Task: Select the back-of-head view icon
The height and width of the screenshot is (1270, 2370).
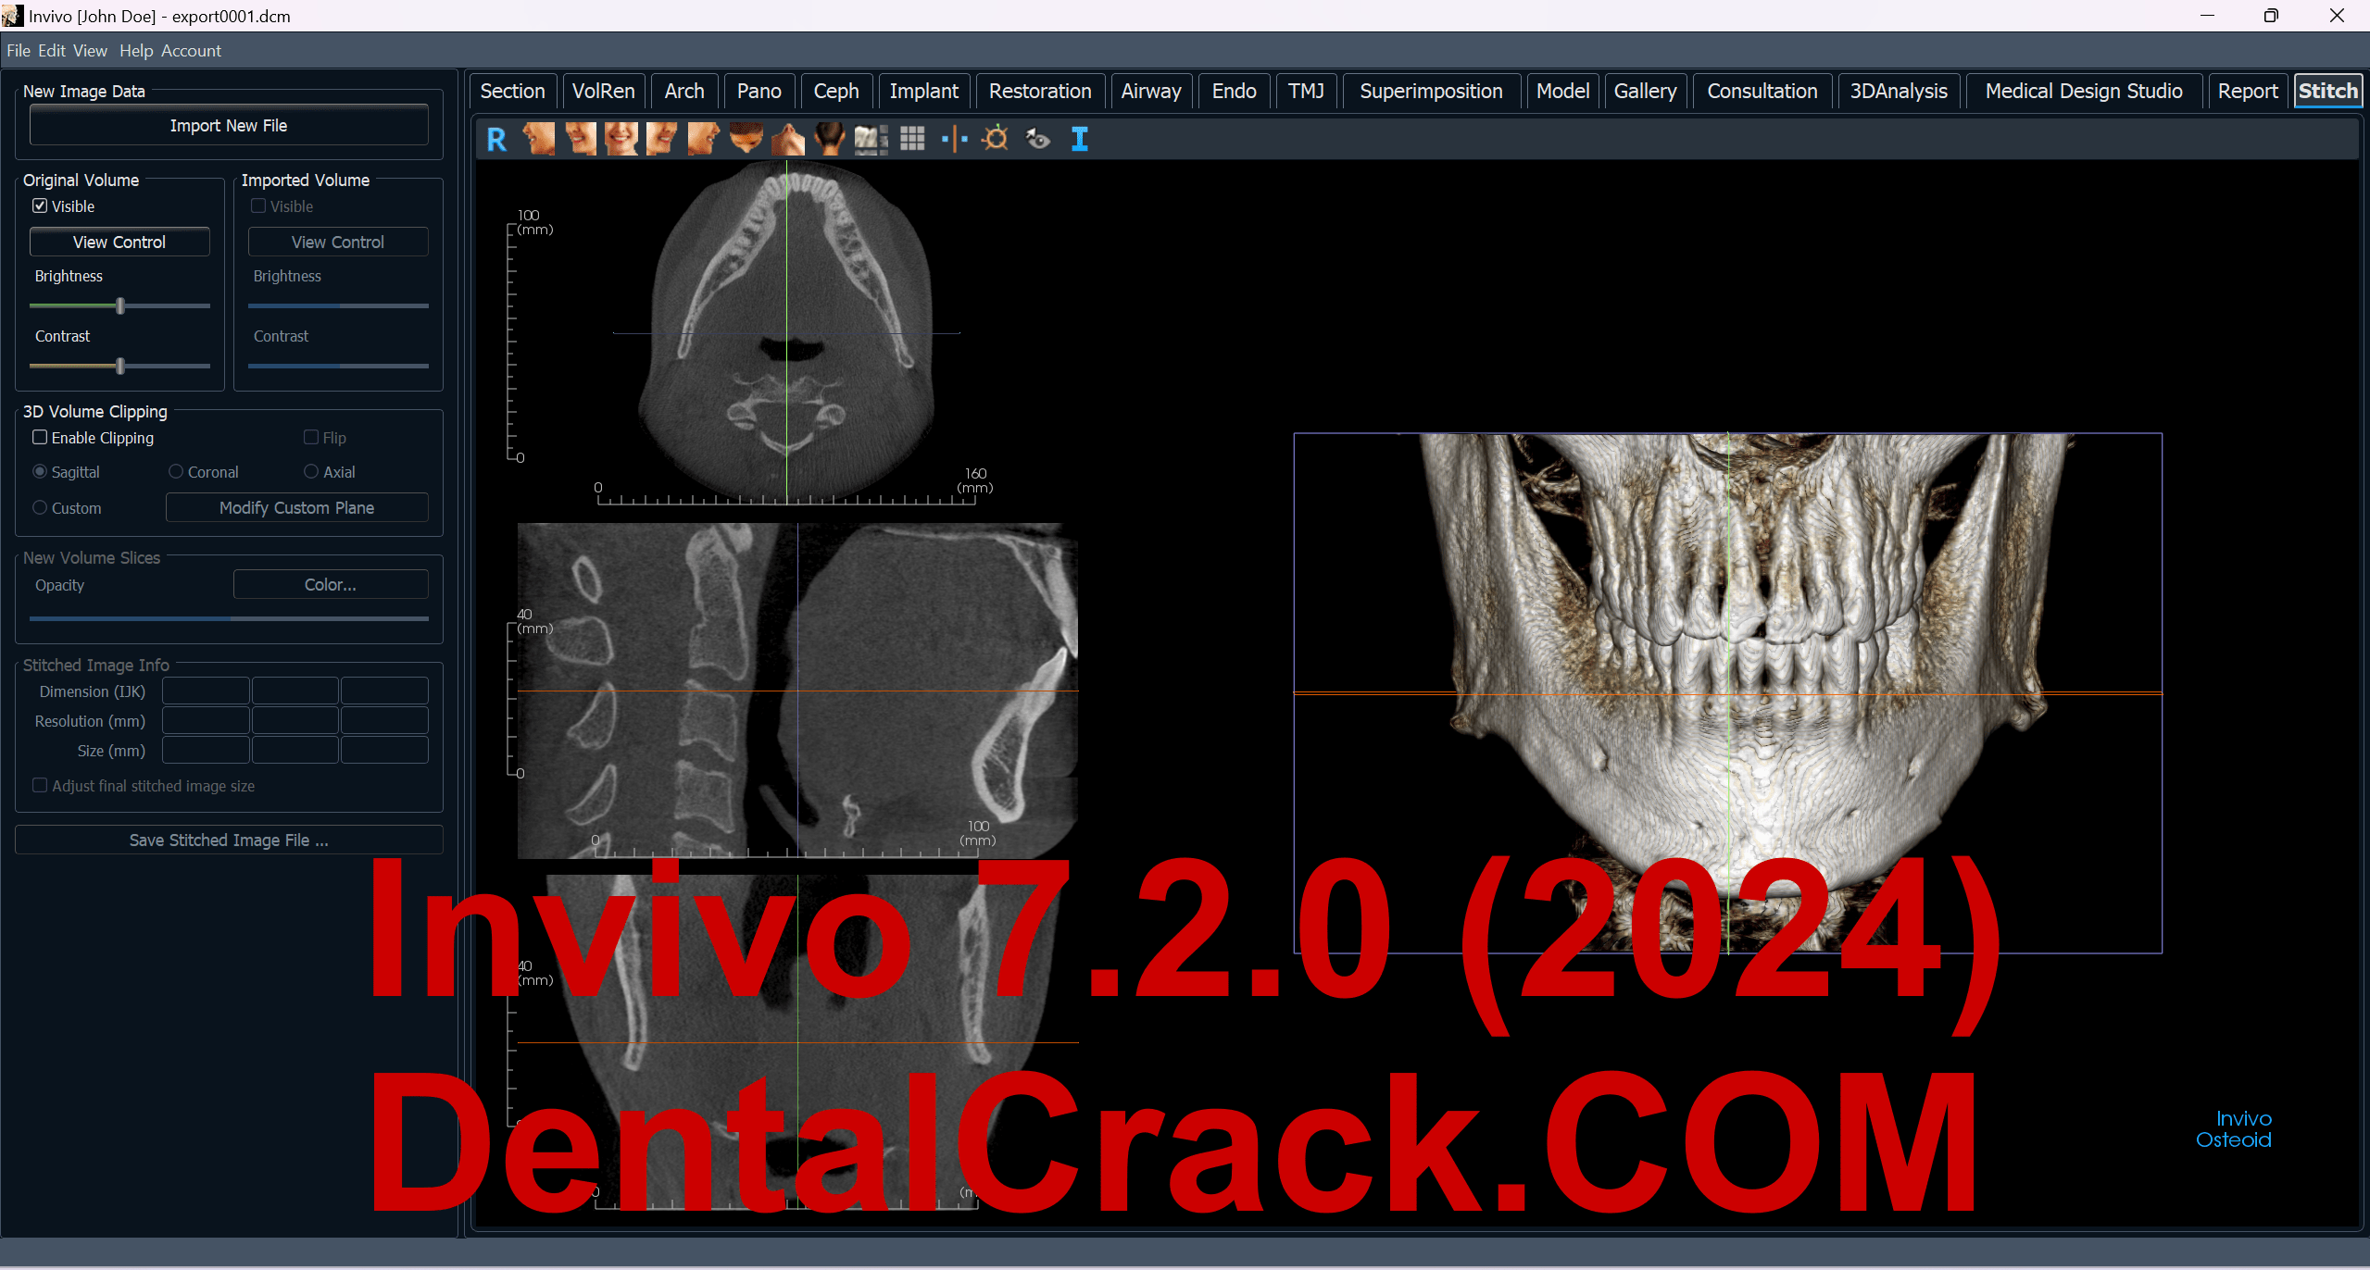Action: coord(830,139)
